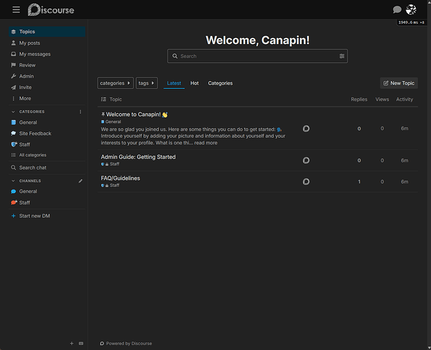This screenshot has width=431, height=350.
Task: Open poster avatar on Admin Guide row
Action: 306,160
